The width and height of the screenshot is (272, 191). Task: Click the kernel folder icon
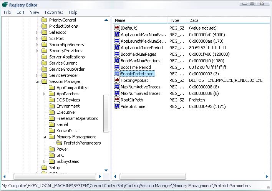(52, 125)
